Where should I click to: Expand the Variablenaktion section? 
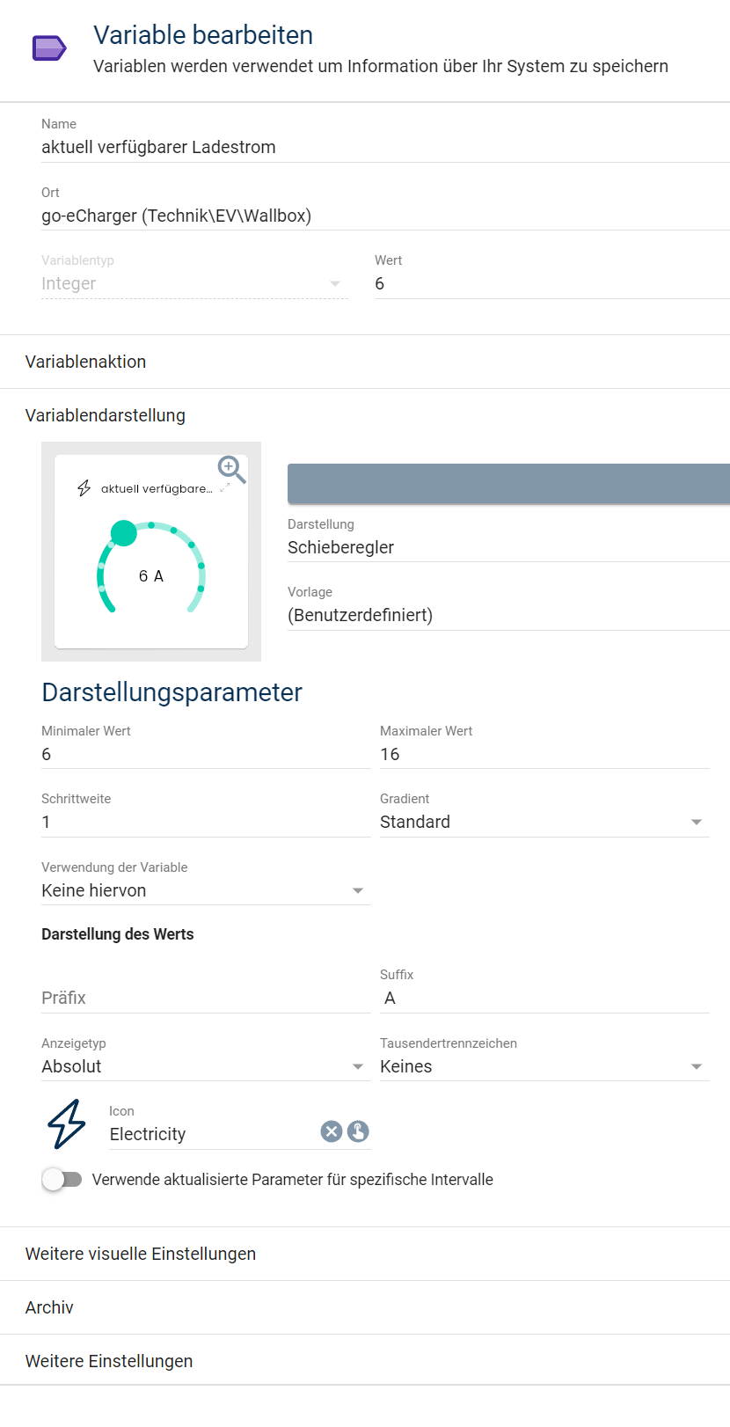[365, 362]
